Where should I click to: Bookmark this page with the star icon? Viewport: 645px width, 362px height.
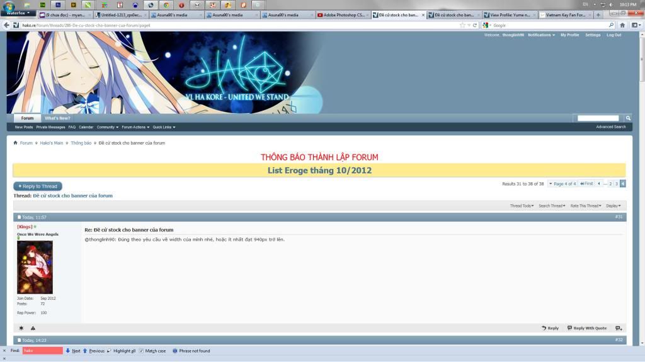[x=462, y=25]
